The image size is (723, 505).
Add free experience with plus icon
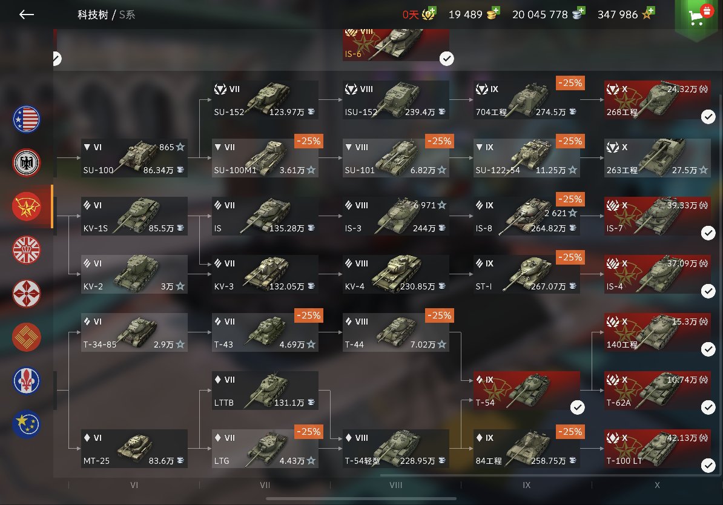click(650, 10)
